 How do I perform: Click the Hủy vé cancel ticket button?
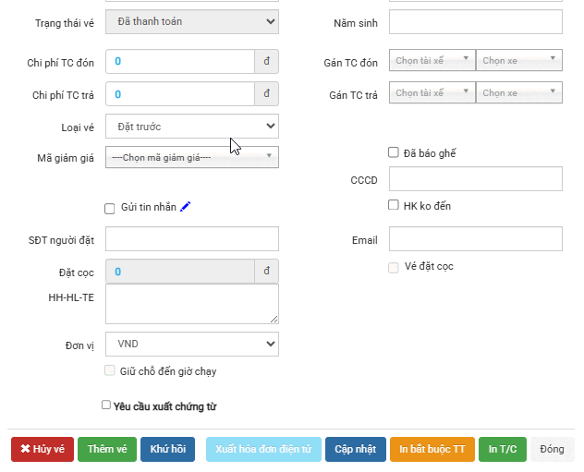tap(42, 450)
